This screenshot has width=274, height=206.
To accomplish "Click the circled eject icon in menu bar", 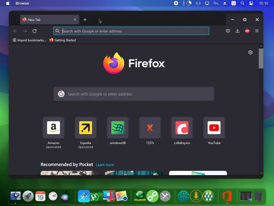I will pyautogui.click(x=176, y=3).
